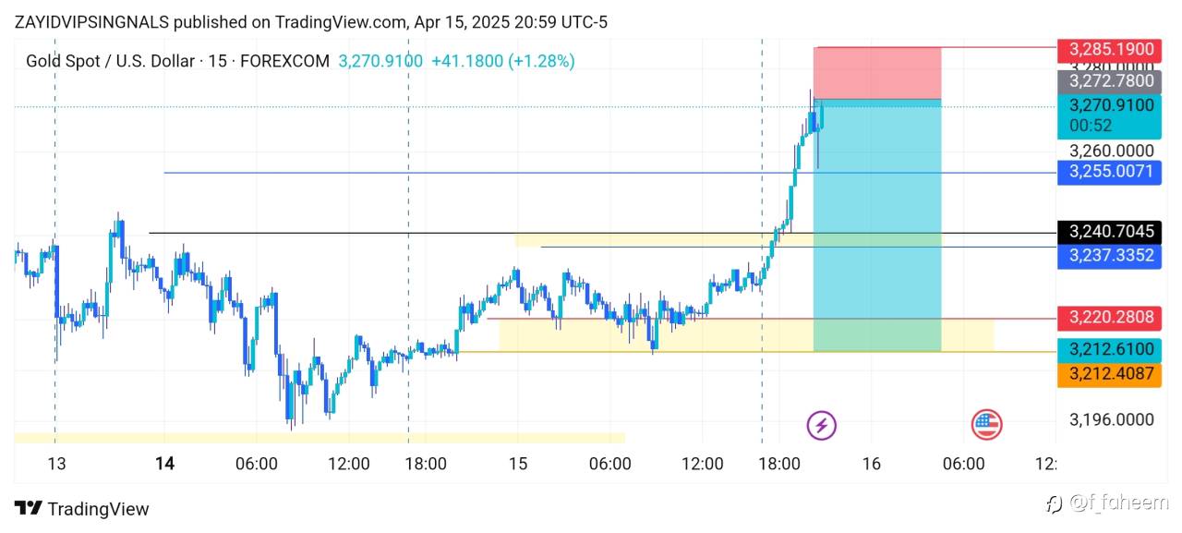
Task: Click the US flag economic event icon
Action: pos(986,425)
